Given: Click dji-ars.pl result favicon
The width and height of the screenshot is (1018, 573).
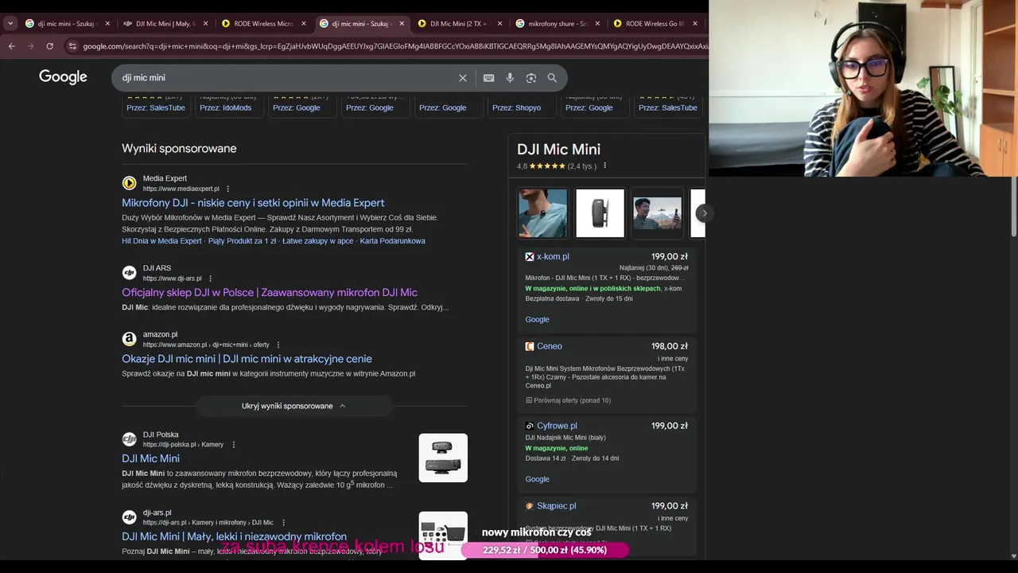Looking at the screenshot, I should tap(129, 517).
